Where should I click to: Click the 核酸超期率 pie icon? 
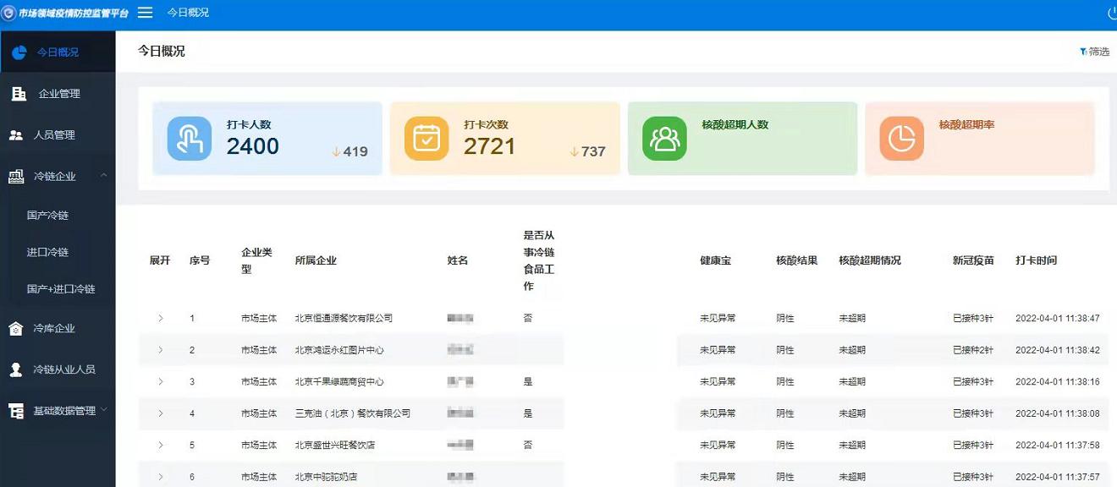coord(901,139)
